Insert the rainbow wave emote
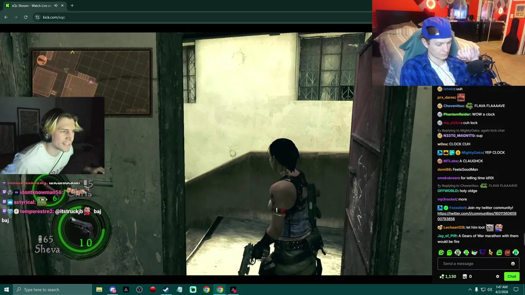The width and height of the screenshot is (525, 295). pos(475,253)
